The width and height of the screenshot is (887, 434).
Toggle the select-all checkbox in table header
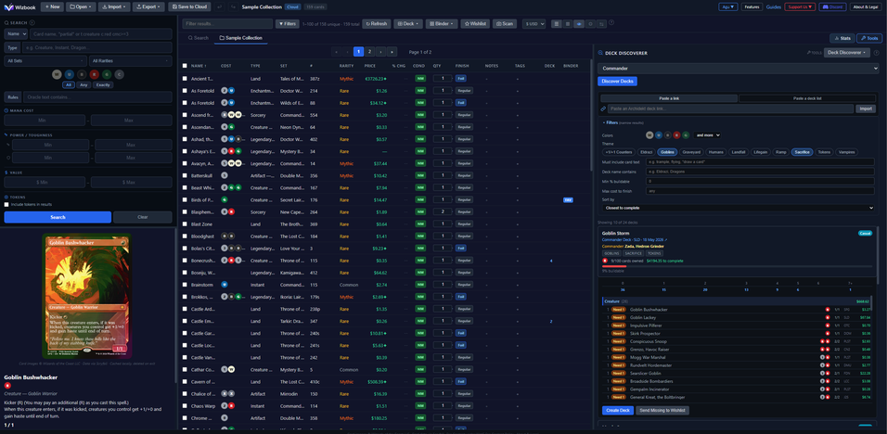[185, 66]
